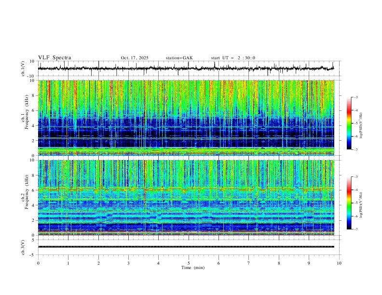Click the ch.2 spectrogram panel

[x=186, y=198]
